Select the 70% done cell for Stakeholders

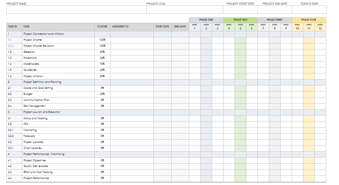coord(102,64)
